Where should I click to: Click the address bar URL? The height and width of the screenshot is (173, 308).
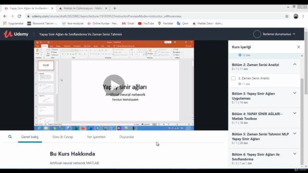(106, 16)
